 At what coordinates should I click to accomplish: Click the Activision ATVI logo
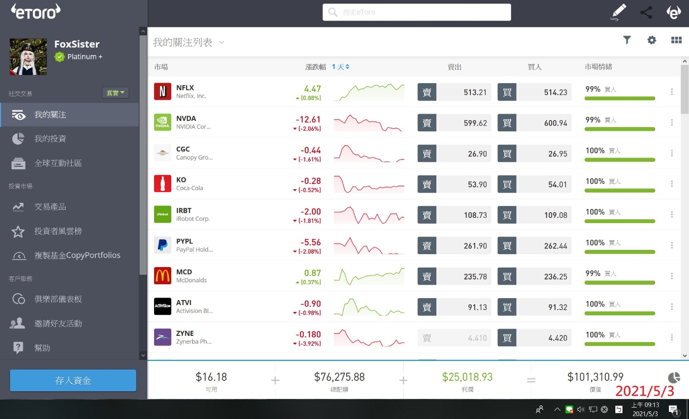point(163,306)
